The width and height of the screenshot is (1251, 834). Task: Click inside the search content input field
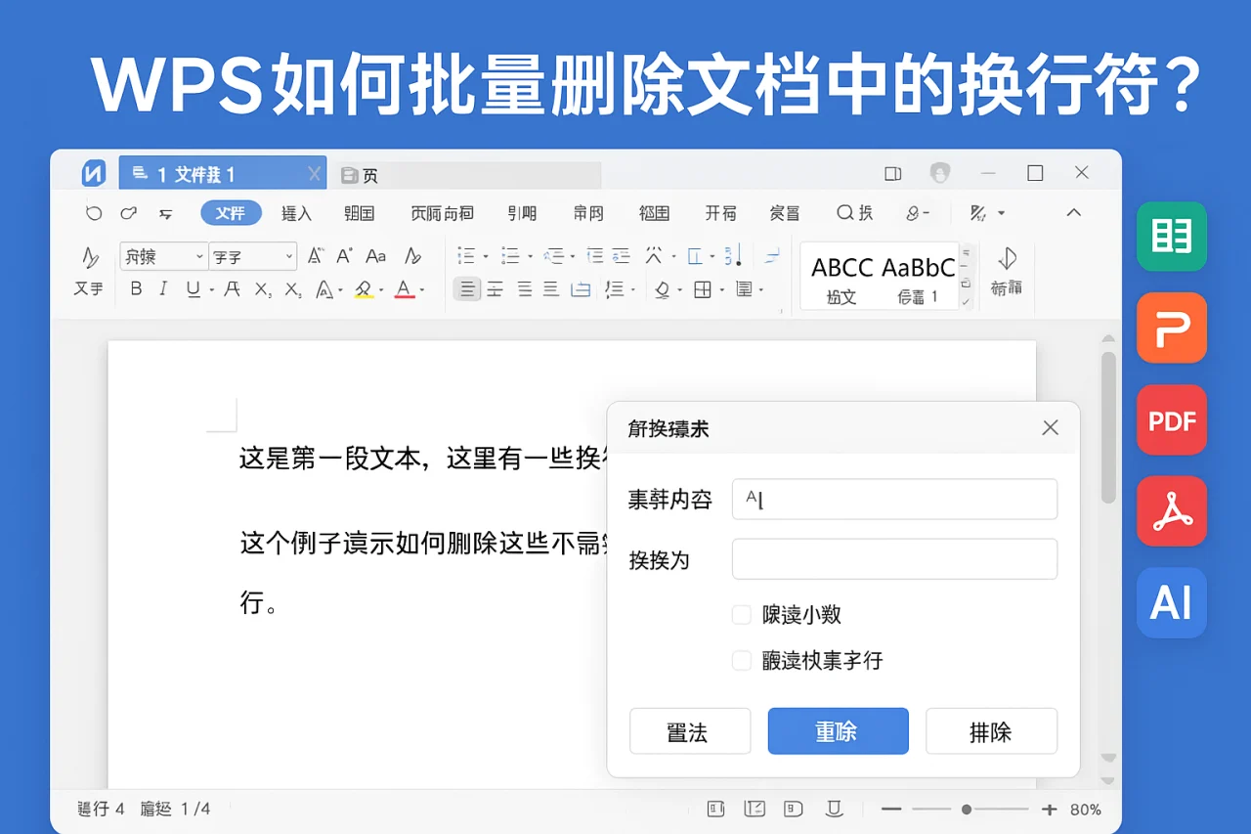[x=894, y=499]
